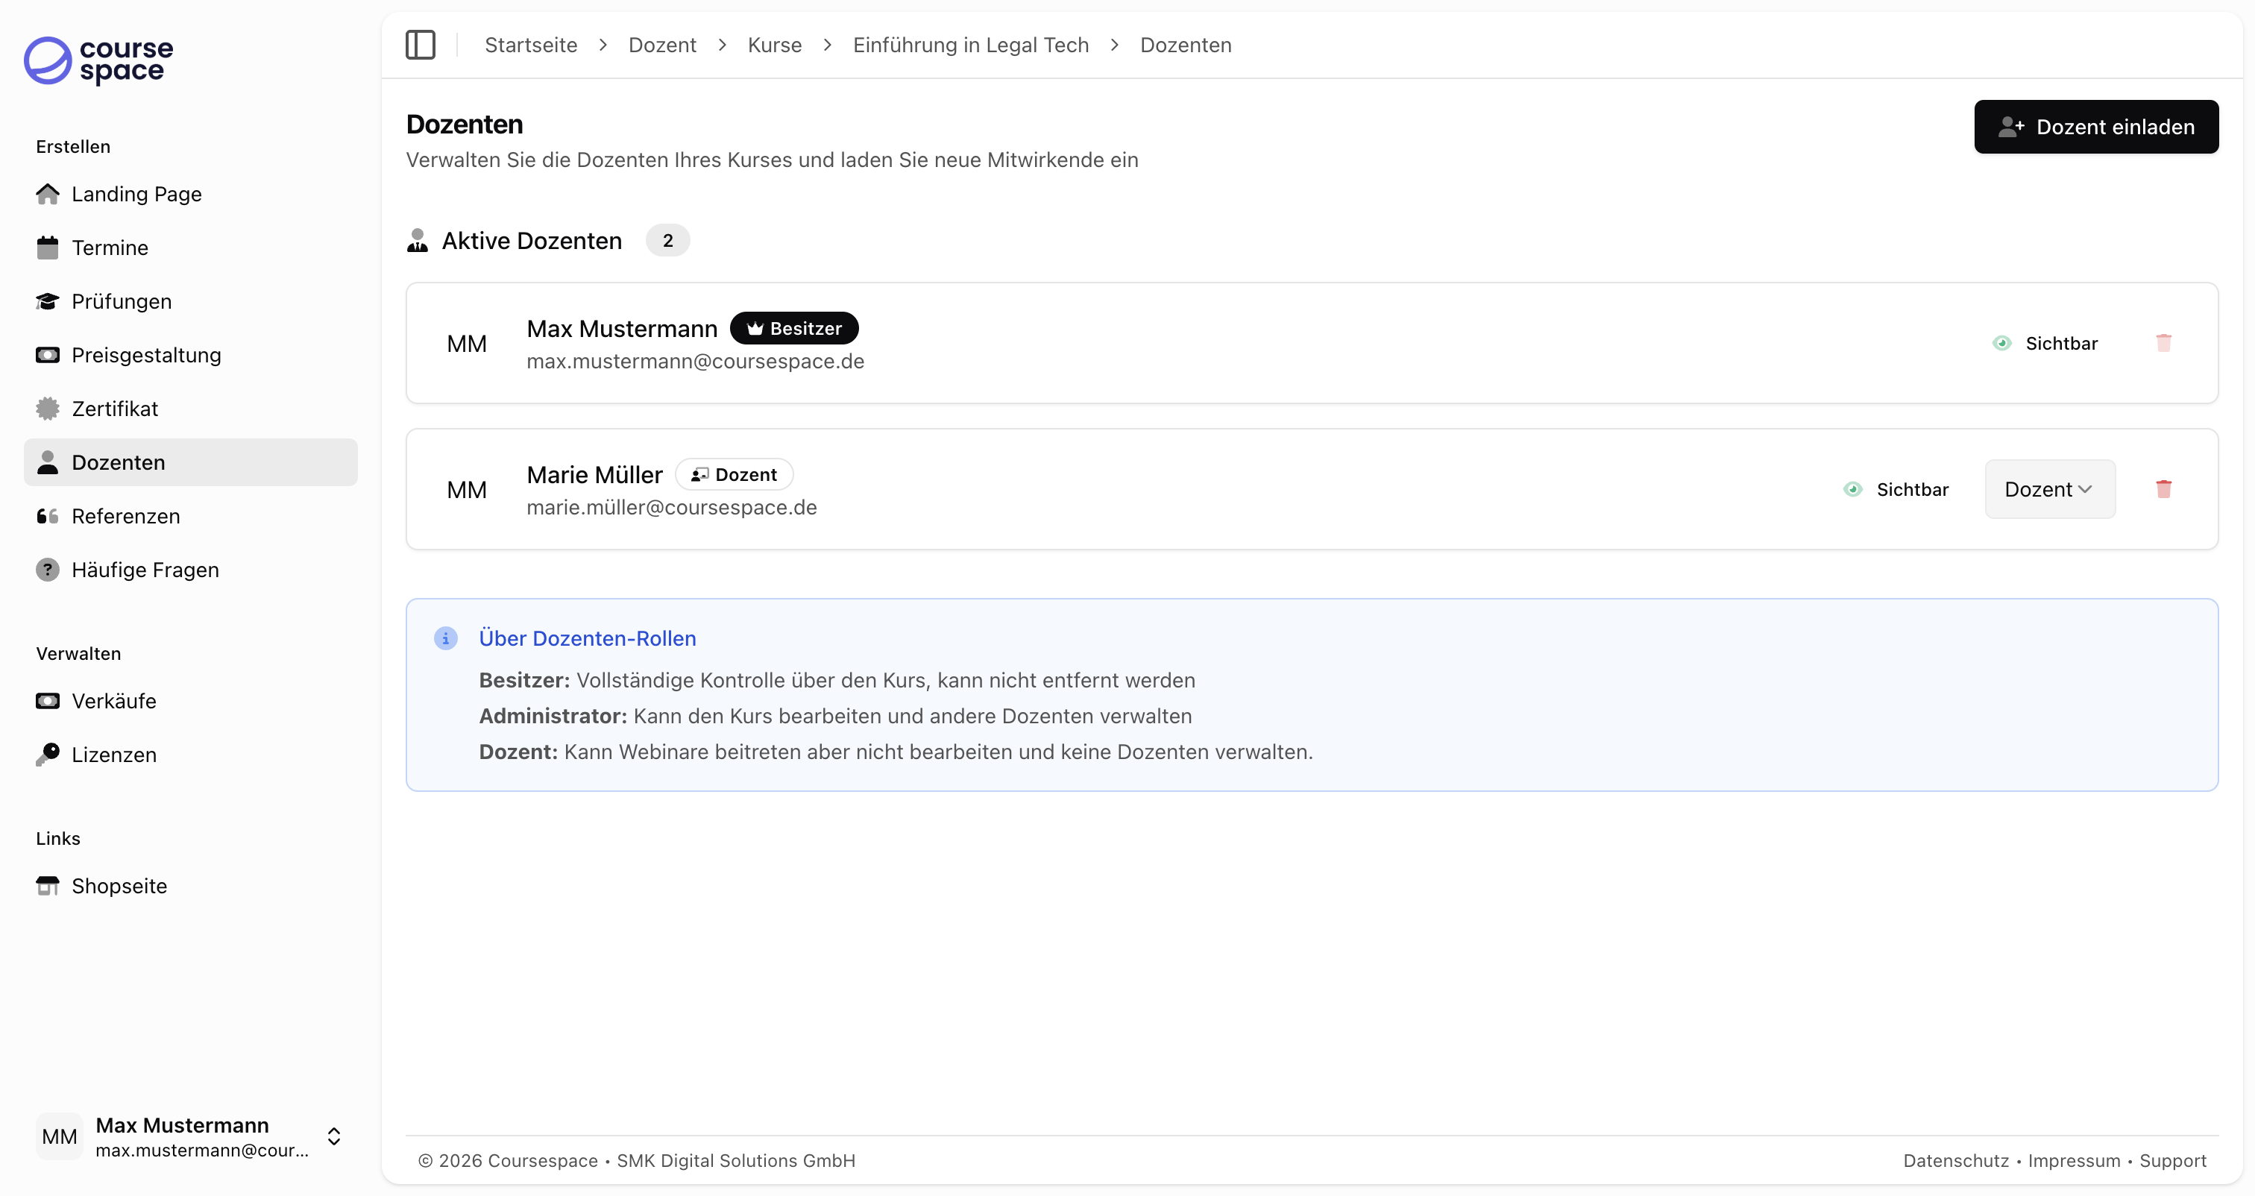Click the Lizenzen key icon
The width and height of the screenshot is (2255, 1196).
pyautogui.click(x=47, y=755)
